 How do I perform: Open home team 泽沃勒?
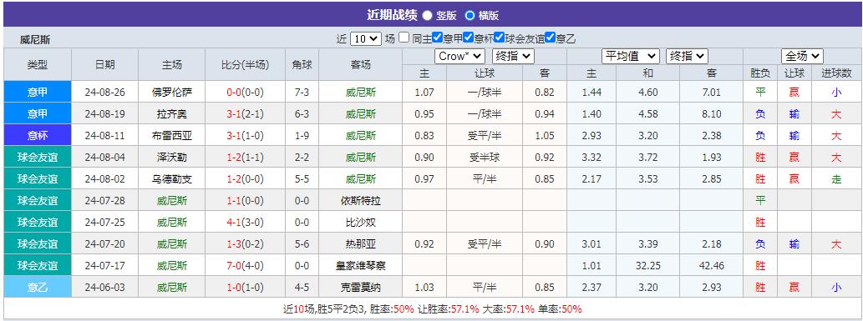[x=172, y=158]
